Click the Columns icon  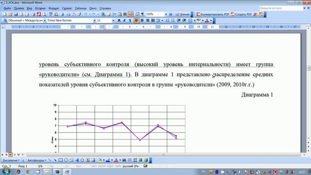click(x=125, y=14)
